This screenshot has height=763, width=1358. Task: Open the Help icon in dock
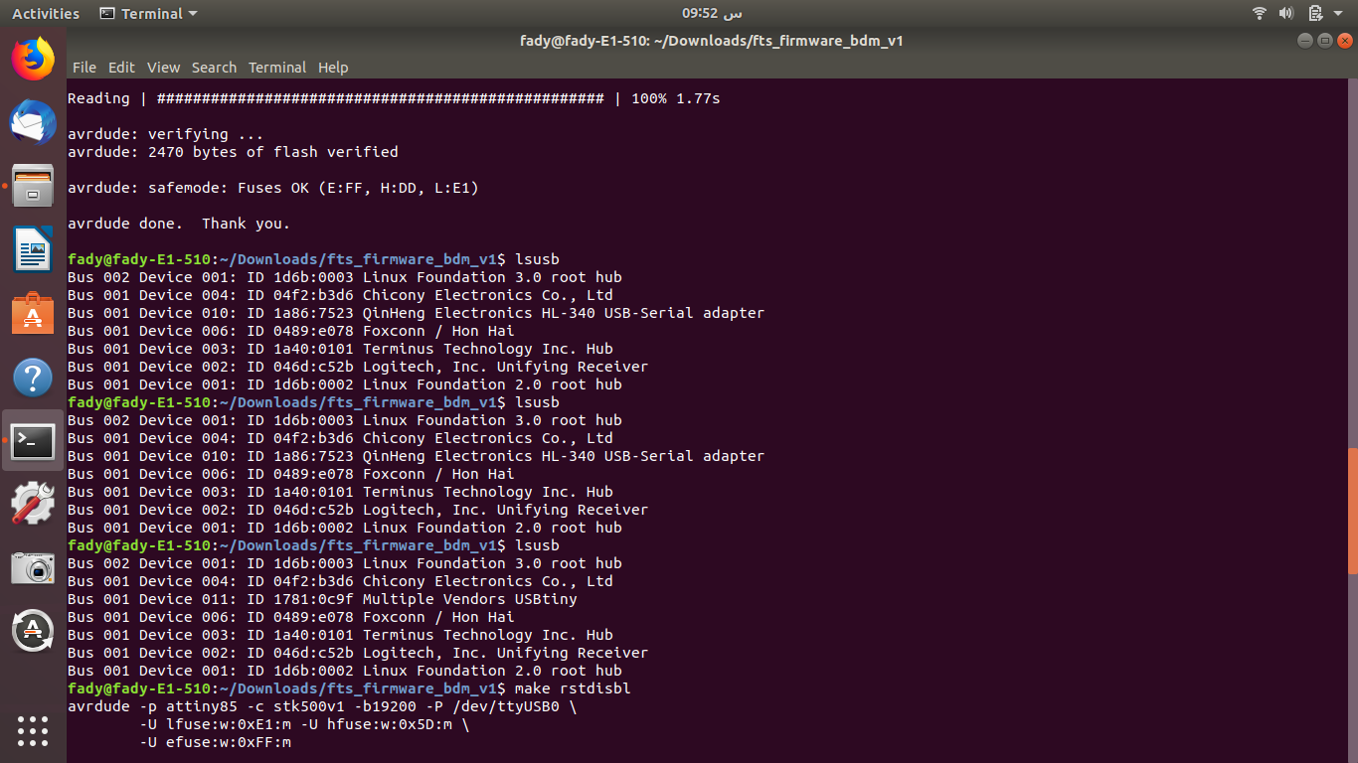pyautogui.click(x=33, y=378)
